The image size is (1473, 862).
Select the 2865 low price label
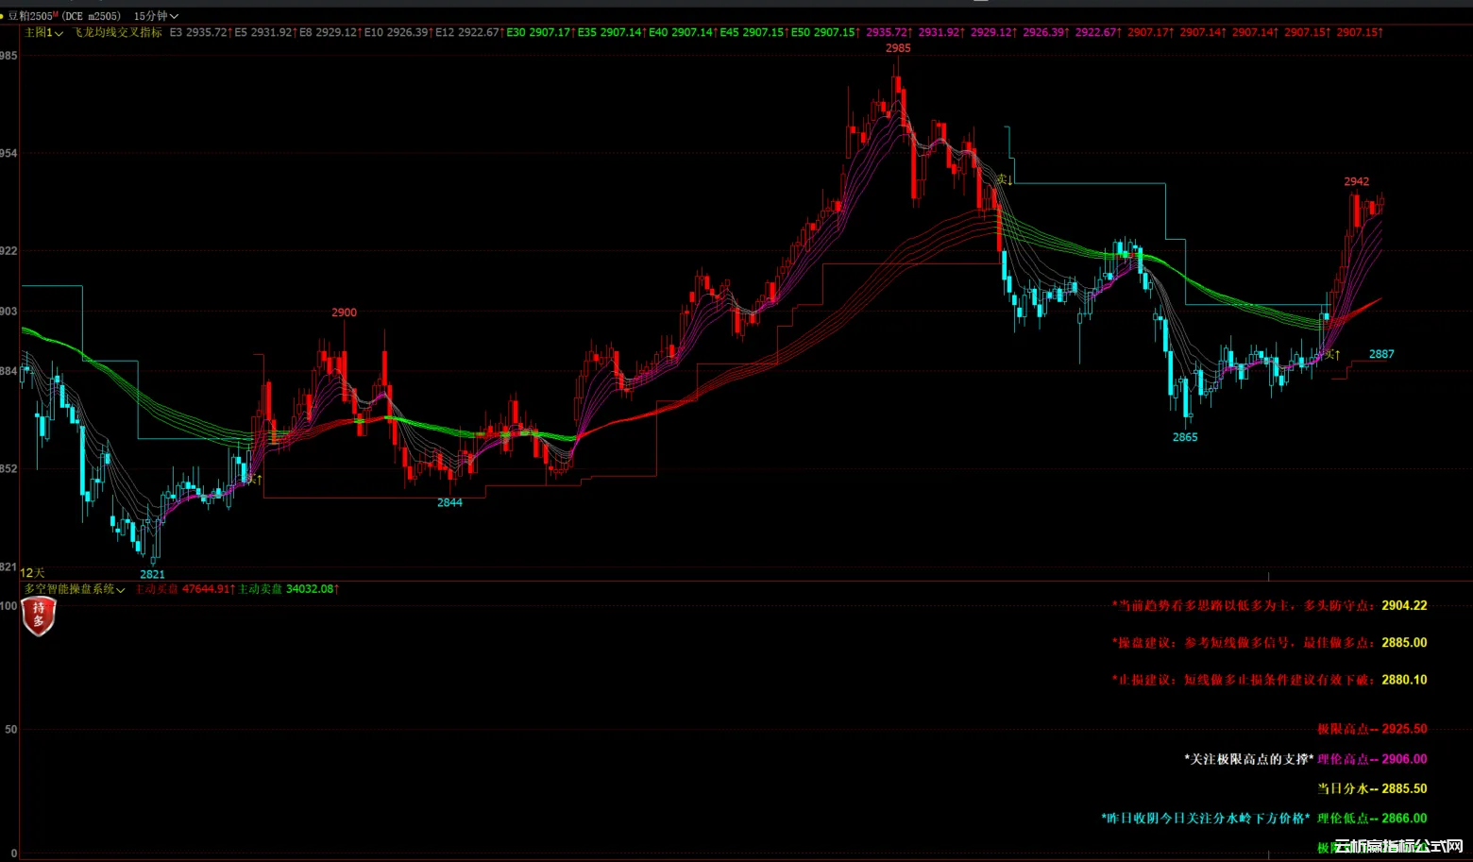1185,437
